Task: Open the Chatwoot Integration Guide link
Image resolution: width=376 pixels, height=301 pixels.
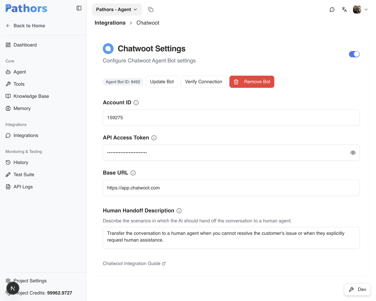Action: (134, 263)
